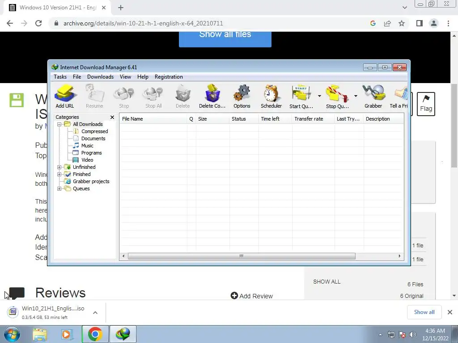458x343 pixels.
Task: Click the list's left scroll arrow
Action: (x=123, y=256)
